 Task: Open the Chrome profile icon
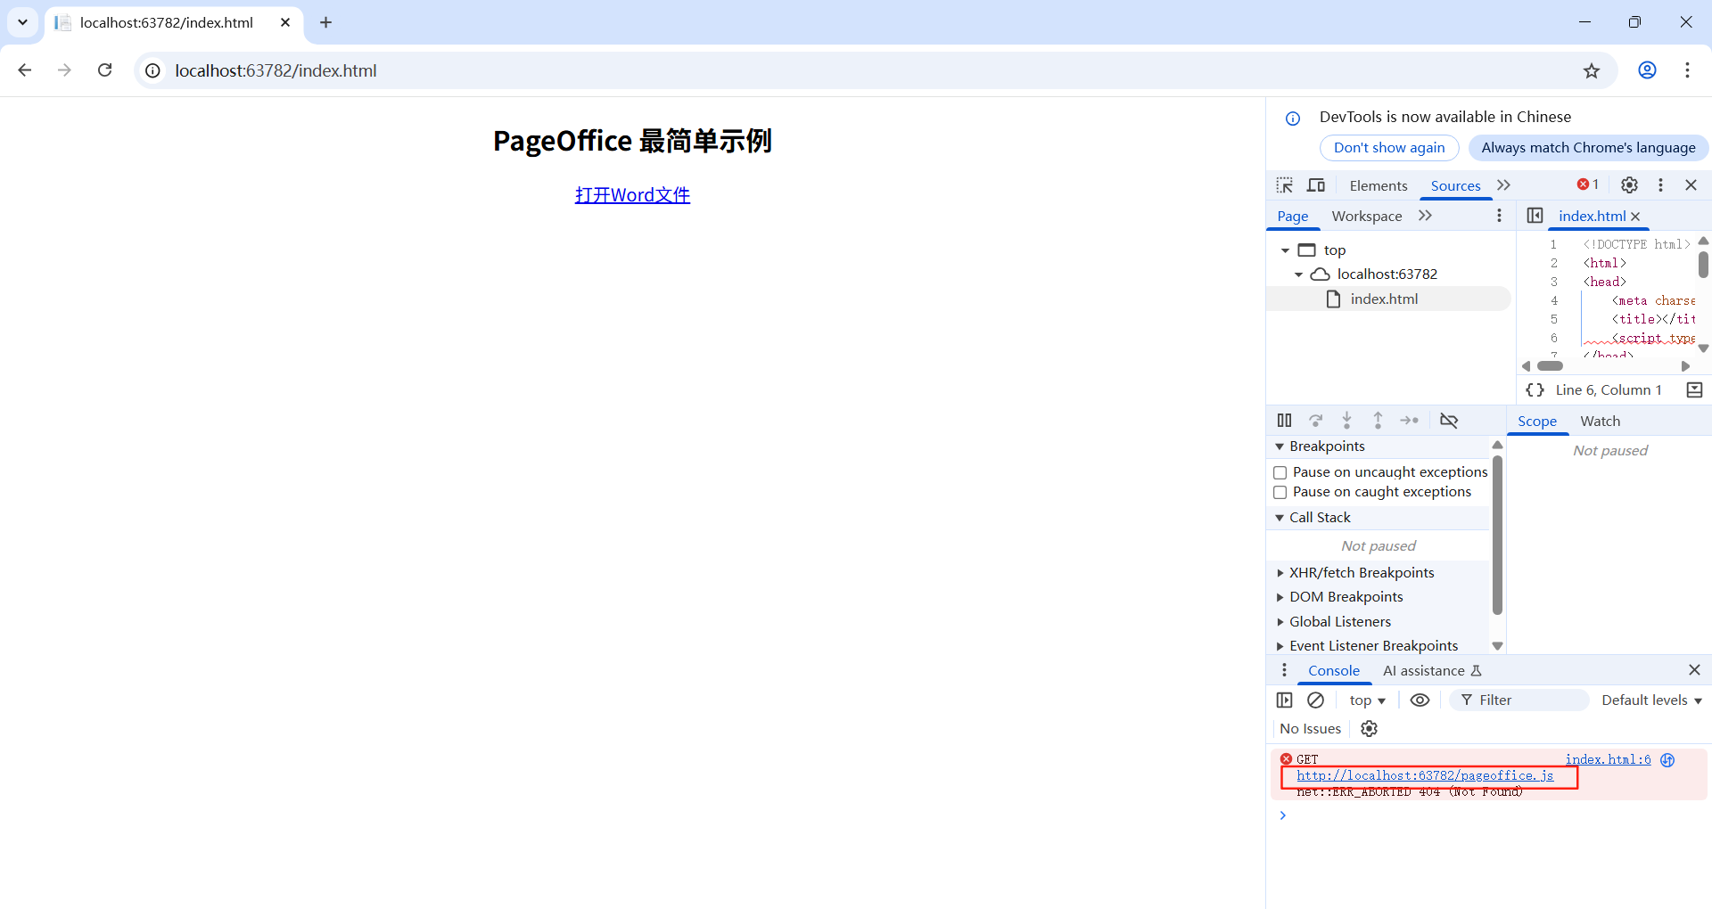[x=1647, y=70]
